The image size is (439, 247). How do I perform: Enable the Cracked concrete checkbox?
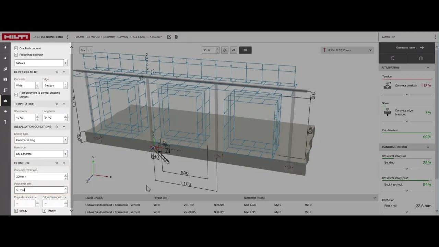[x=16, y=48]
